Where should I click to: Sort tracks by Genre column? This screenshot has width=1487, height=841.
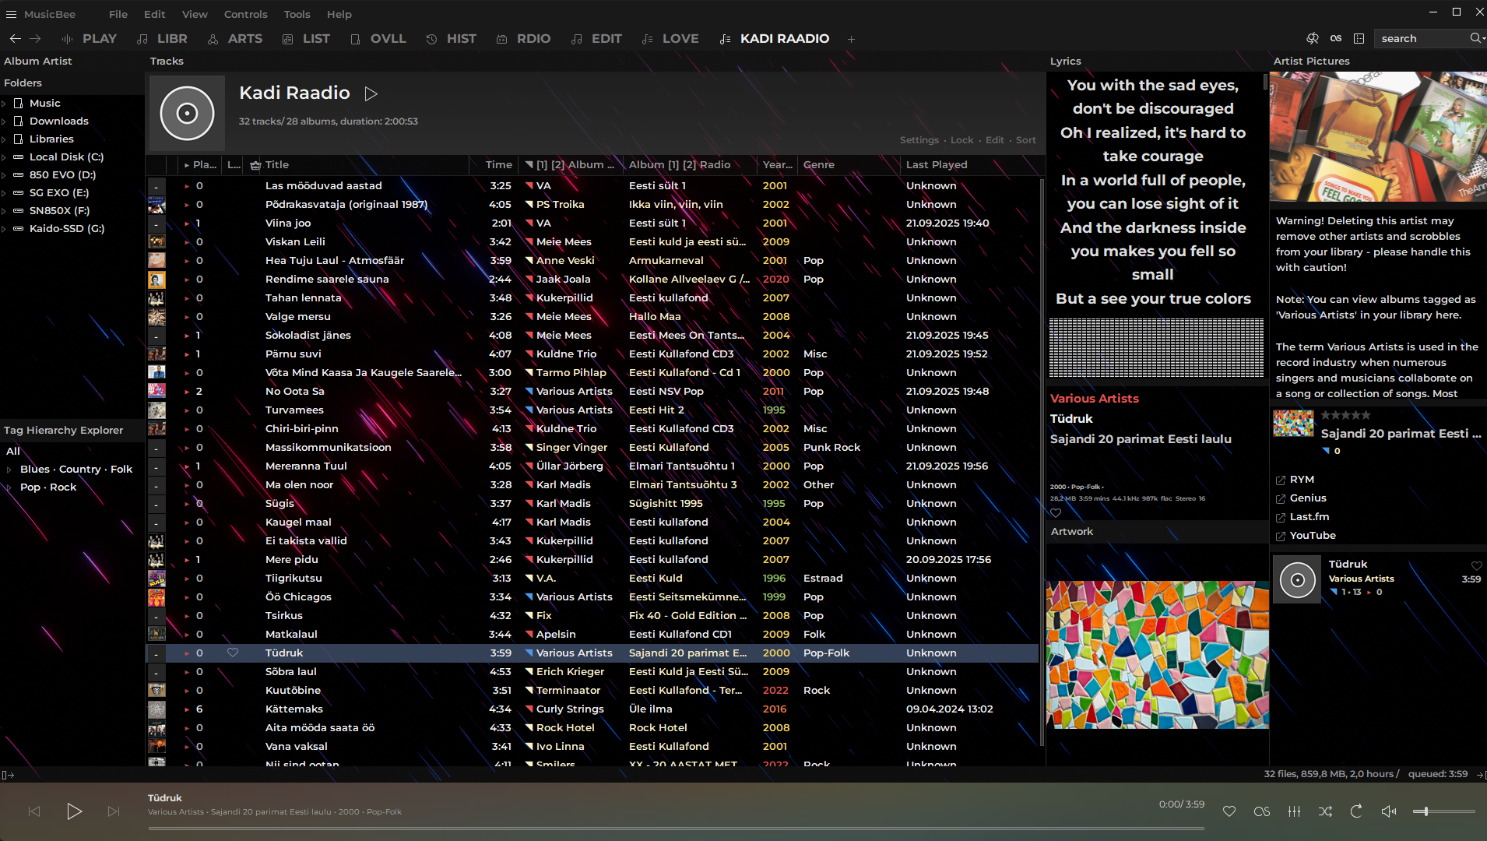click(819, 164)
